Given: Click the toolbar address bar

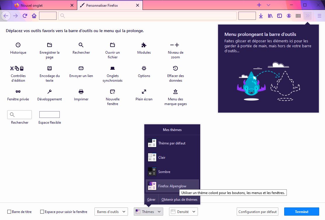Looking at the screenshot, I should click(x=147, y=16).
